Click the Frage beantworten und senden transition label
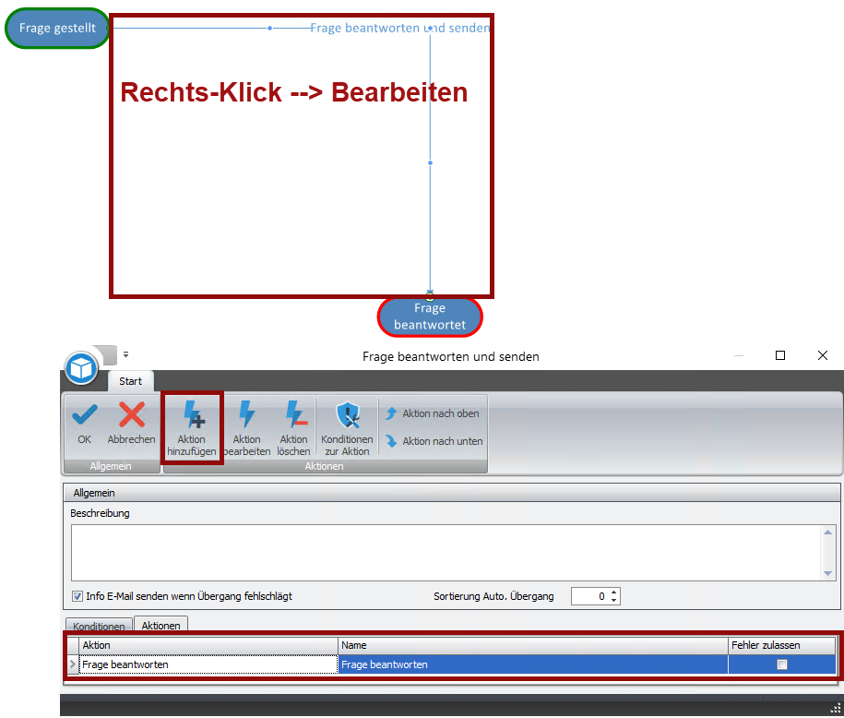The width and height of the screenshot is (844, 718). pos(400,28)
